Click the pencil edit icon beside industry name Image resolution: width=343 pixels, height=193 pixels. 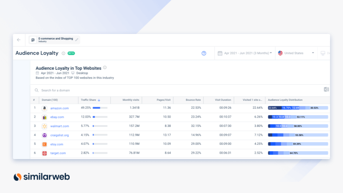pos(77,40)
